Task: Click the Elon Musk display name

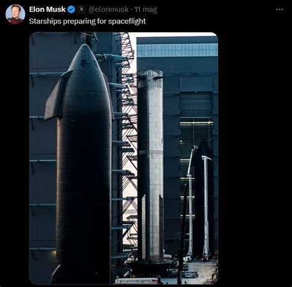Action: click(47, 9)
